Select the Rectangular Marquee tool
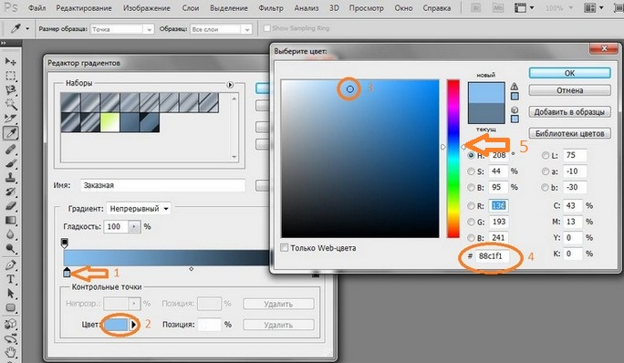Image resolution: width=624 pixels, height=363 pixels. 11,76
